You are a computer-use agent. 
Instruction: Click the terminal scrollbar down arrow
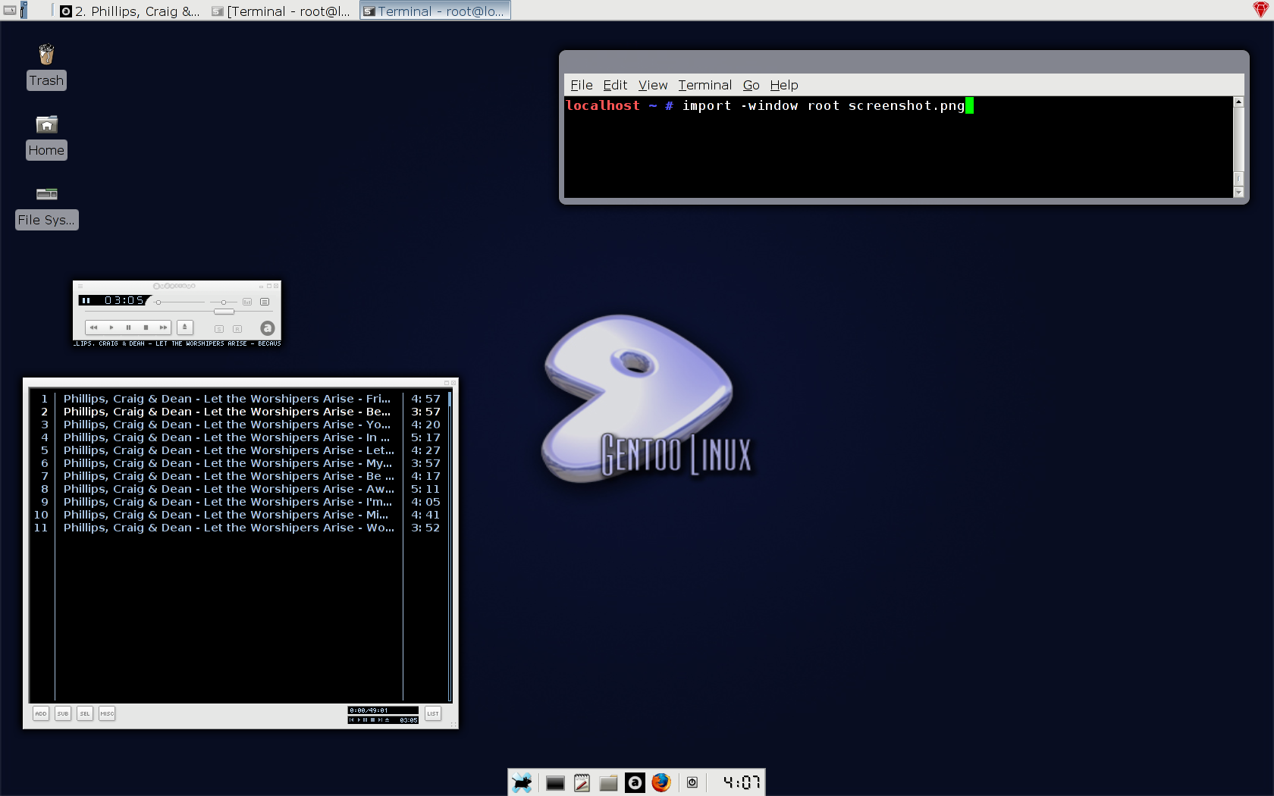point(1238,193)
